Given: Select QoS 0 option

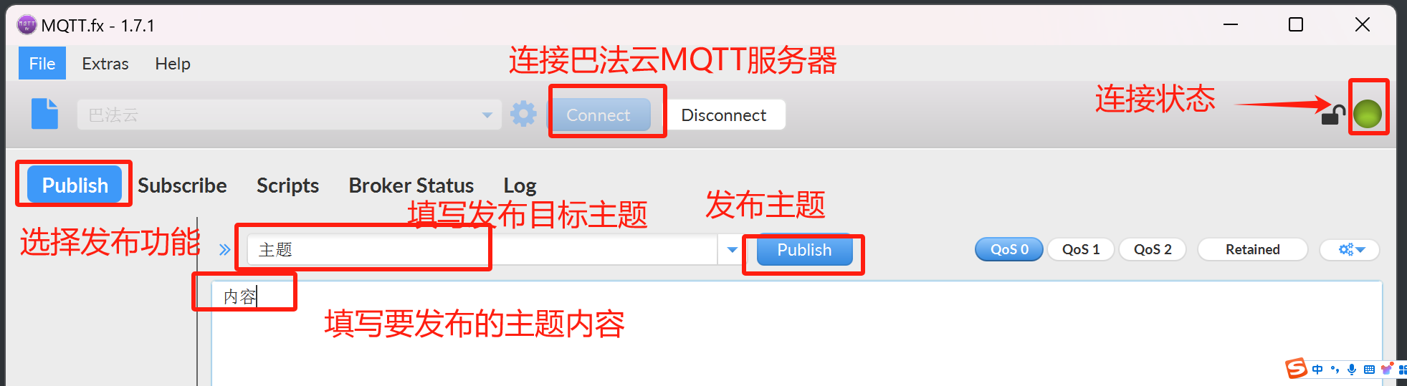Looking at the screenshot, I should pyautogui.click(x=1009, y=249).
